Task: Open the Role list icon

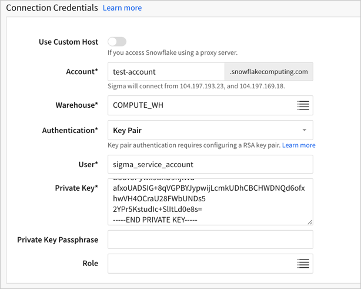Action: click(303, 264)
